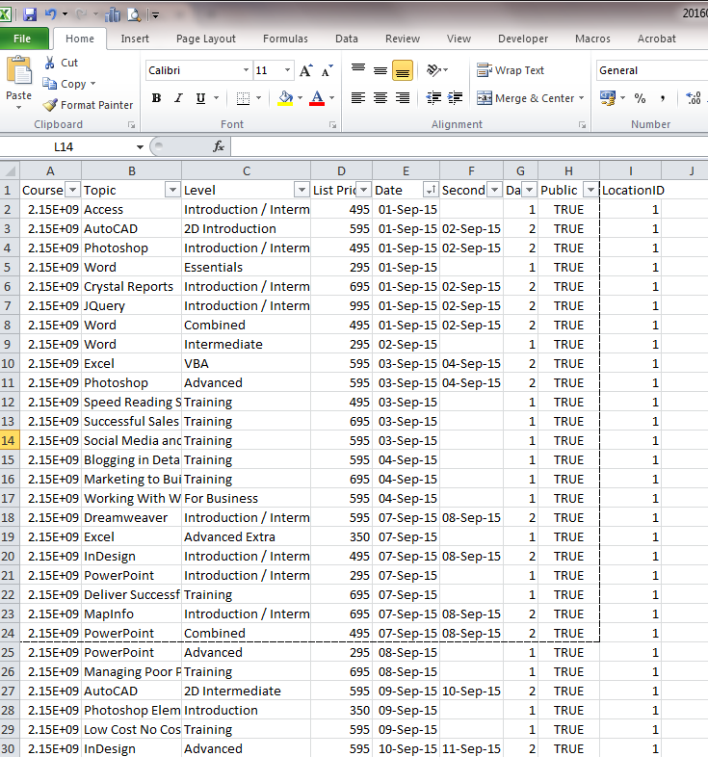Viewport: 708px width, 757px height.
Task: Select Middle Align icon
Action: coord(380,70)
